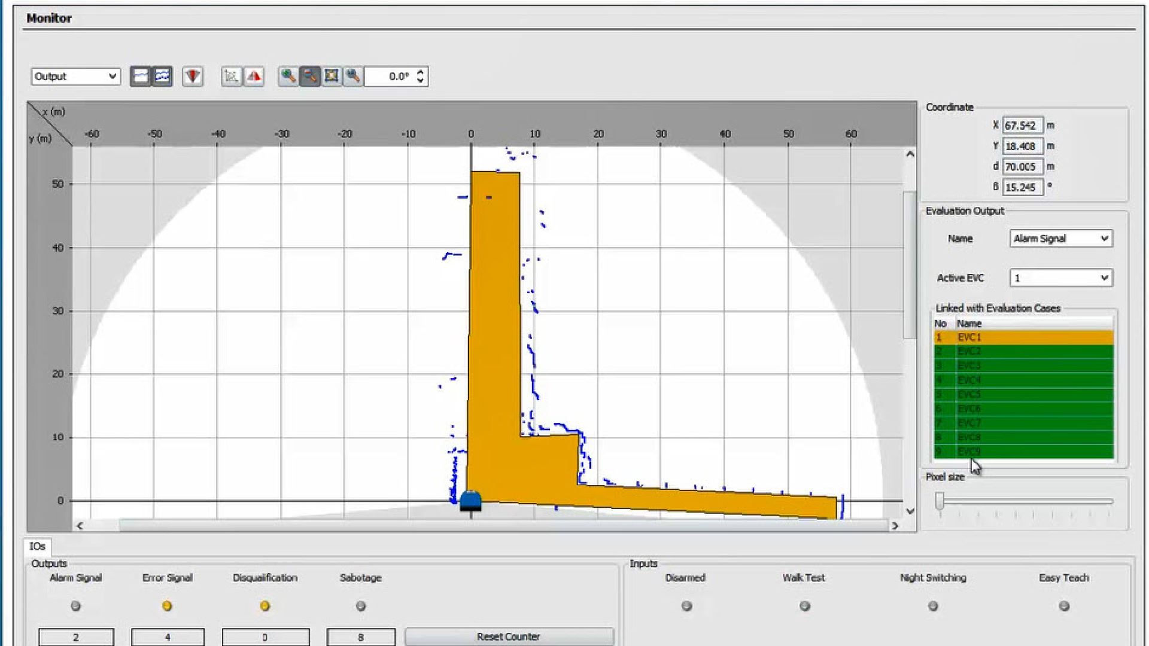Click the Error Signal output indicator
Viewport: 1149px width, 646px height.
click(167, 606)
